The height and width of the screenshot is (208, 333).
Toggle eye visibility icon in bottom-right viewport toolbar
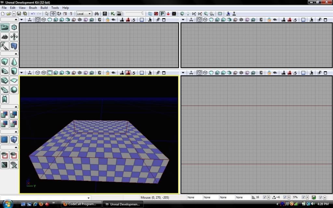(x=275, y=73)
